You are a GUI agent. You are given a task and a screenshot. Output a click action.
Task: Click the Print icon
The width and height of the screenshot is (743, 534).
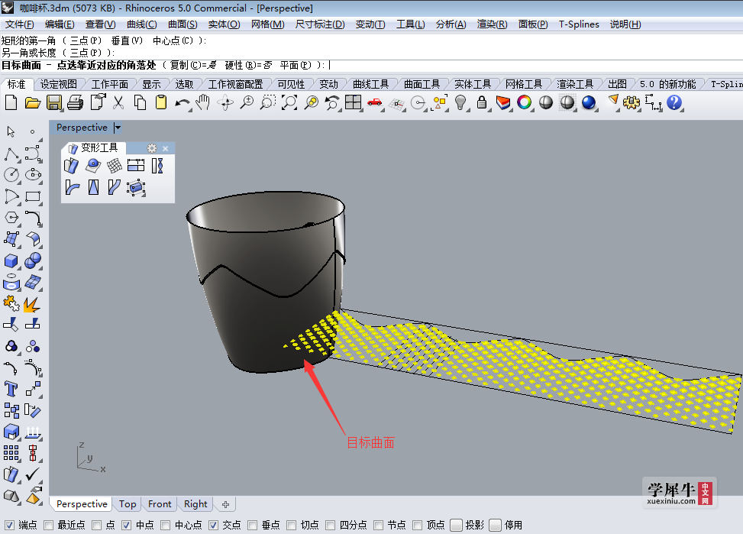coord(75,102)
